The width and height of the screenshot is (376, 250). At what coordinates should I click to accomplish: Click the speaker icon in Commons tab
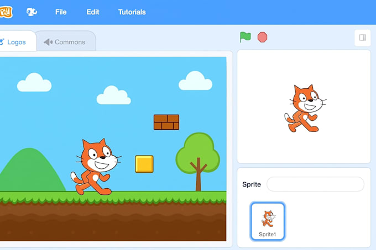[x=48, y=42]
